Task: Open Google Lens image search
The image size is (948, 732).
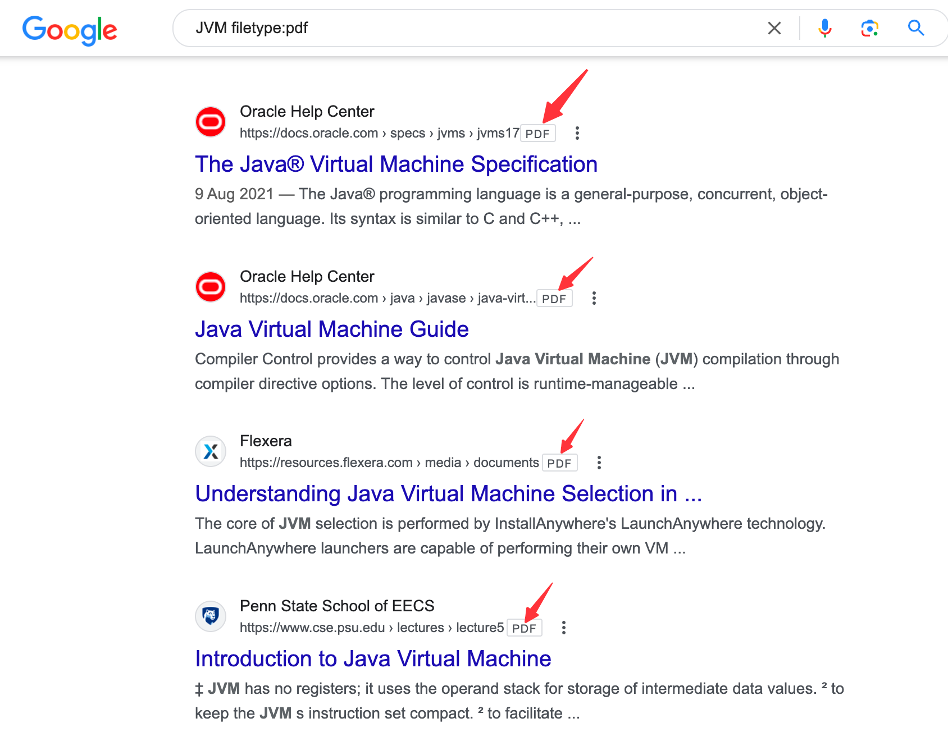Action: 869,28
